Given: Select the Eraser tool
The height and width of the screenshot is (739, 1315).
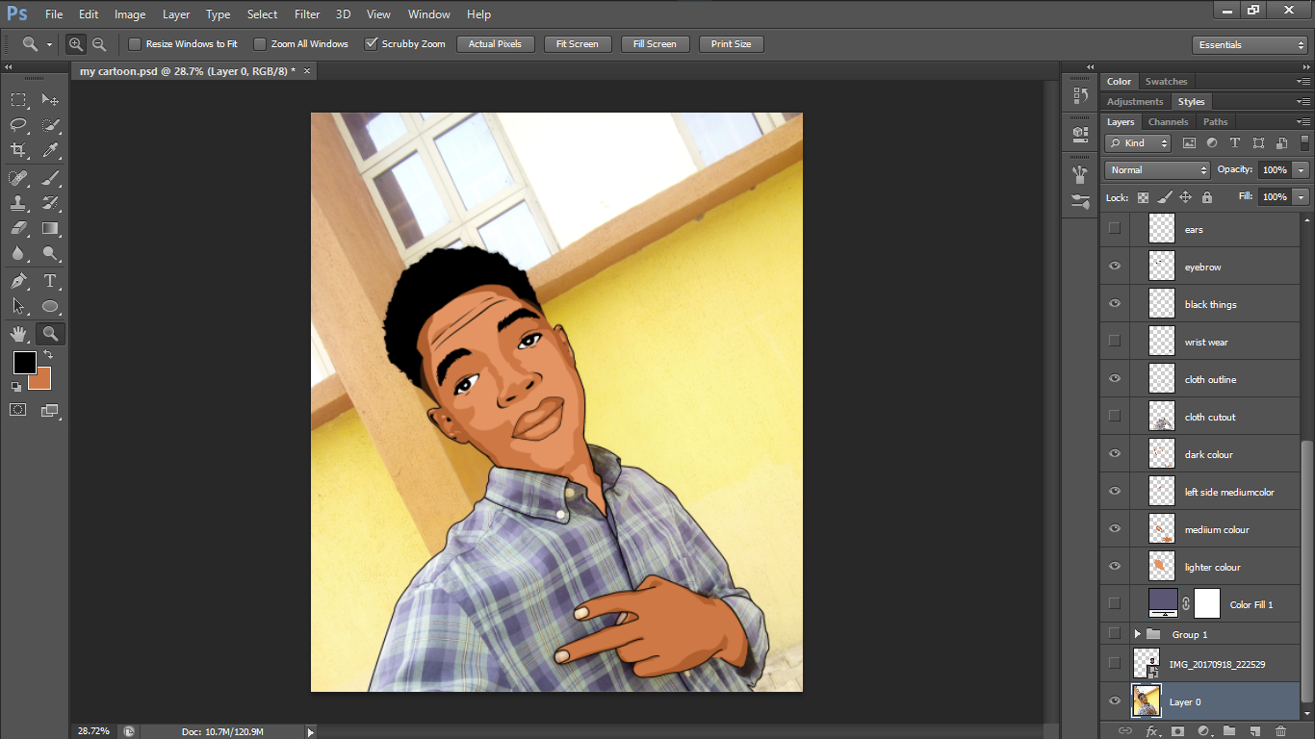Looking at the screenshot, I should (18, 229).
